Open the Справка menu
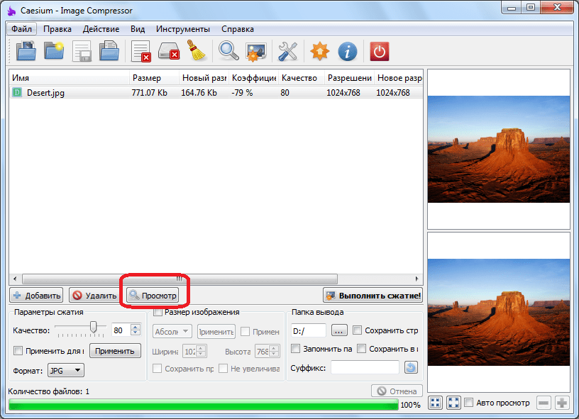This screenshot has height=419, width=579. pyautogui.click(x=238, y=29)
